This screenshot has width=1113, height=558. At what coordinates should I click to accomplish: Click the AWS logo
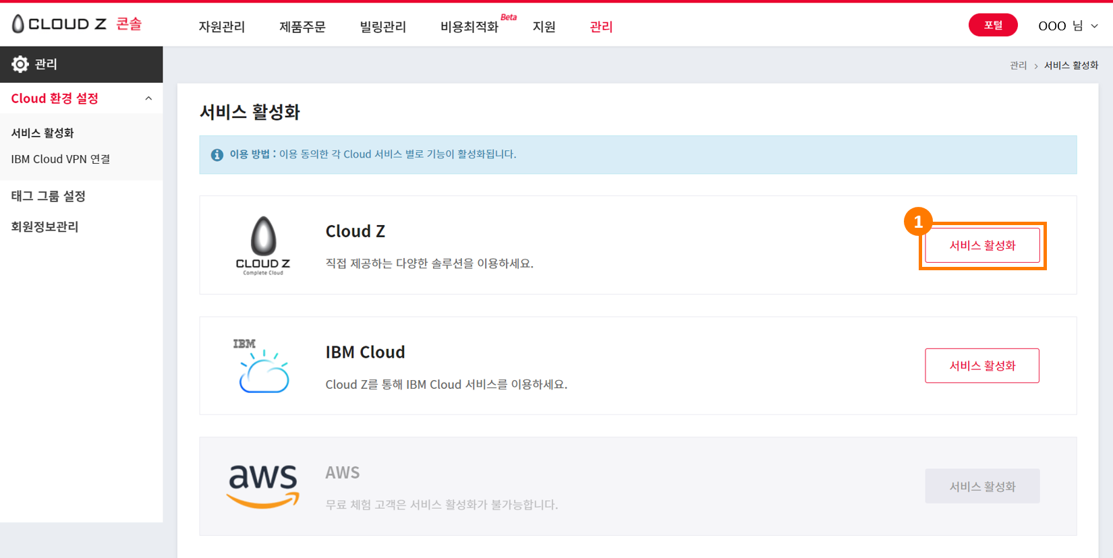[x=263, y=486]
